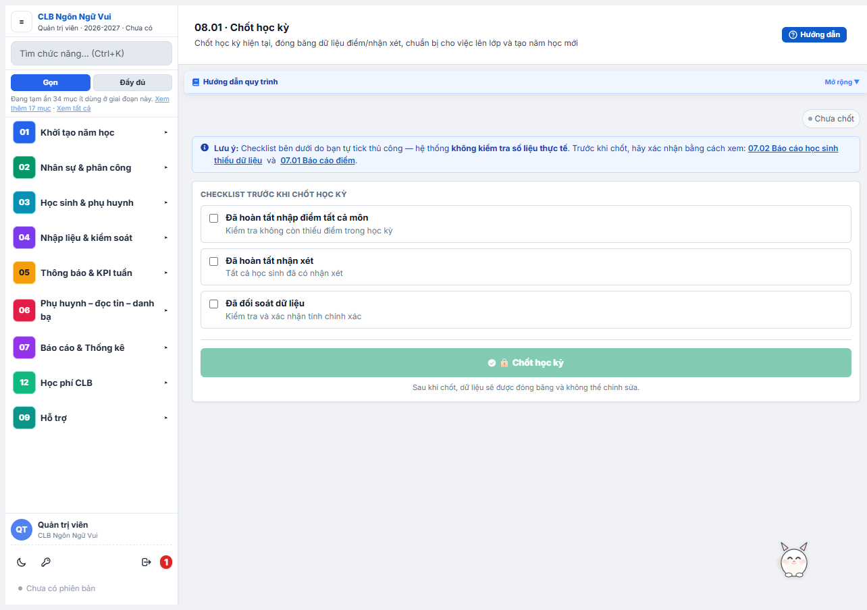
Task: Click the hamburger menu icon
Action: [22, 22]
